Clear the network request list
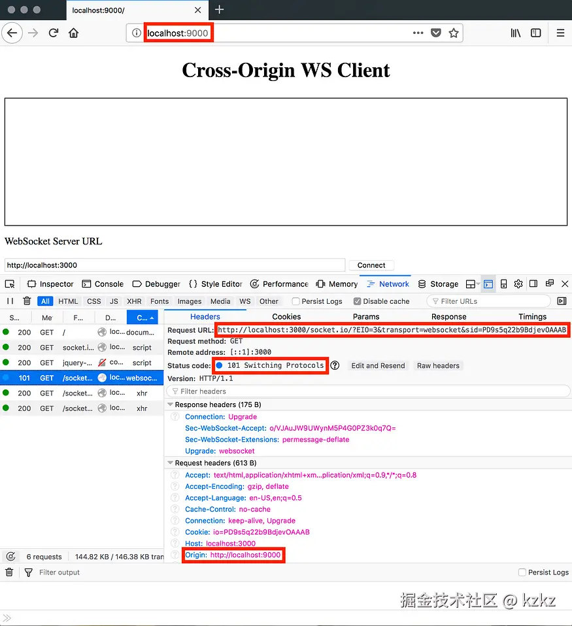 pyautogui.click(x=27, y=301)
